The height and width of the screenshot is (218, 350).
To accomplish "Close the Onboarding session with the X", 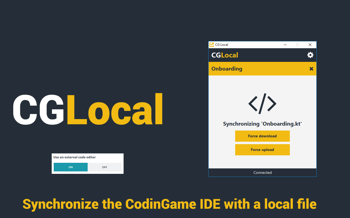I will click(311, 69).
